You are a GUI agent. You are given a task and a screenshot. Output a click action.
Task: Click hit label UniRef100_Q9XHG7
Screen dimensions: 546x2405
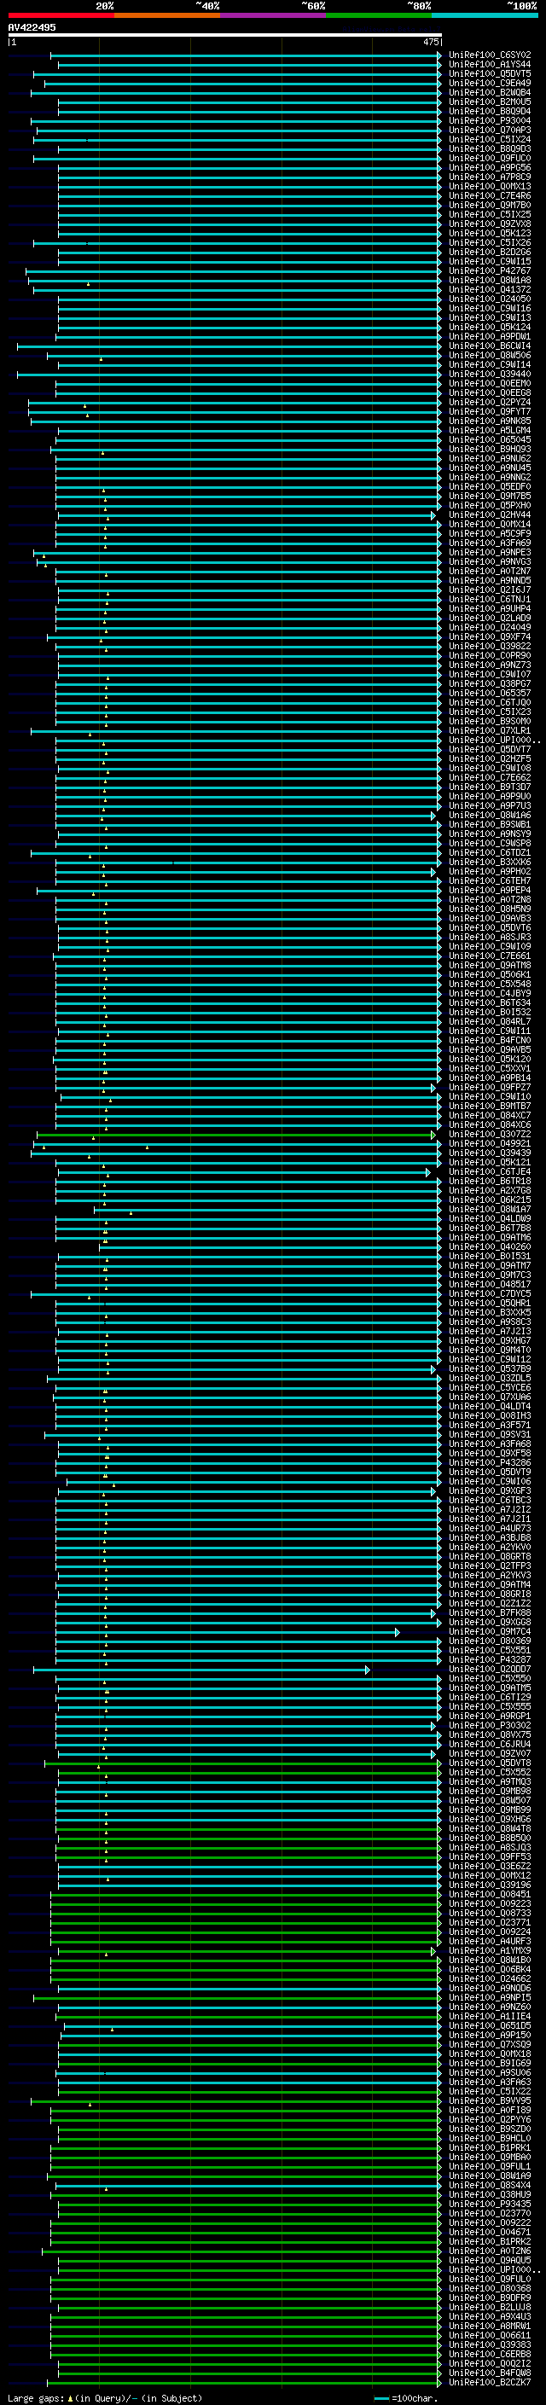(490, 1340)
